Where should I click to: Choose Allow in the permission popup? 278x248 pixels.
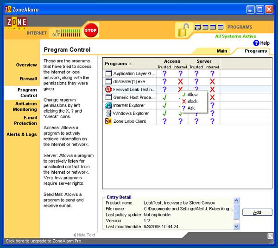(193, 95)
